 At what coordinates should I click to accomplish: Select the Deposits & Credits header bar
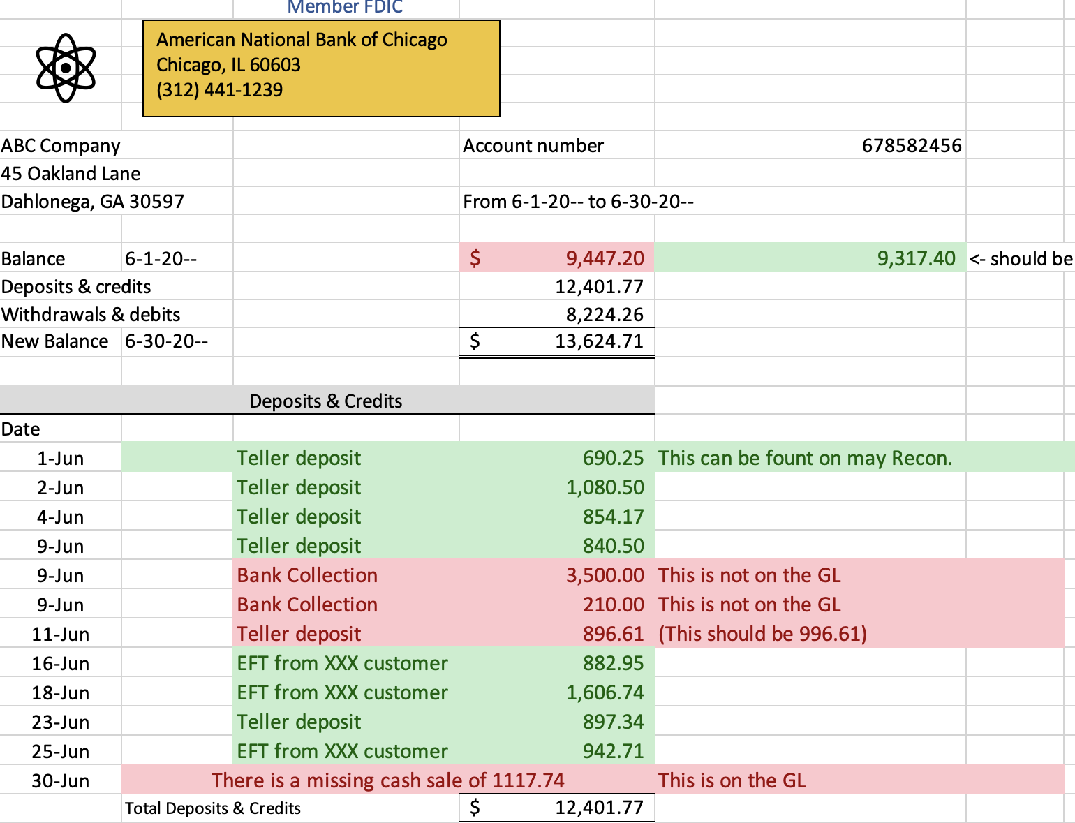[x=325, y=401]
